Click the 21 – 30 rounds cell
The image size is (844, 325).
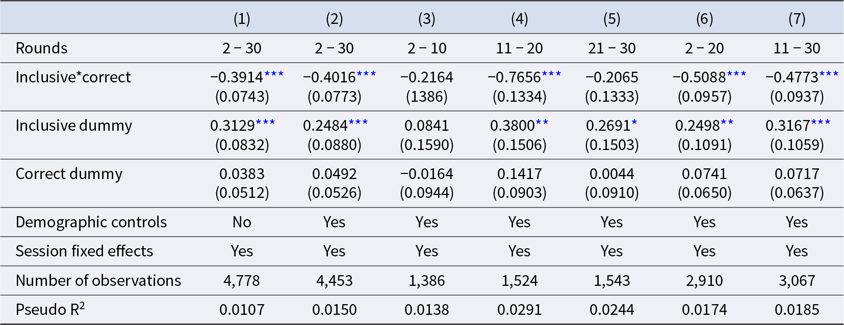(611, 48)
